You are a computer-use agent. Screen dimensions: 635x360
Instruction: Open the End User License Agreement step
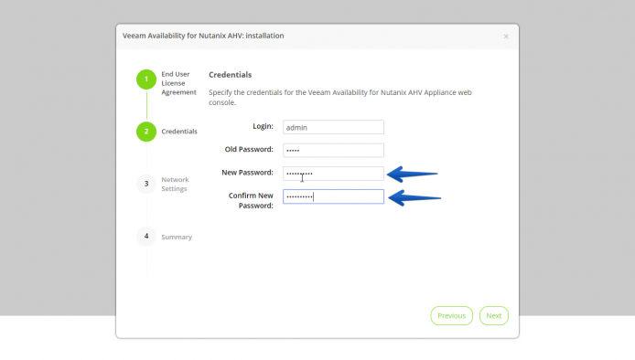[178, 83]
